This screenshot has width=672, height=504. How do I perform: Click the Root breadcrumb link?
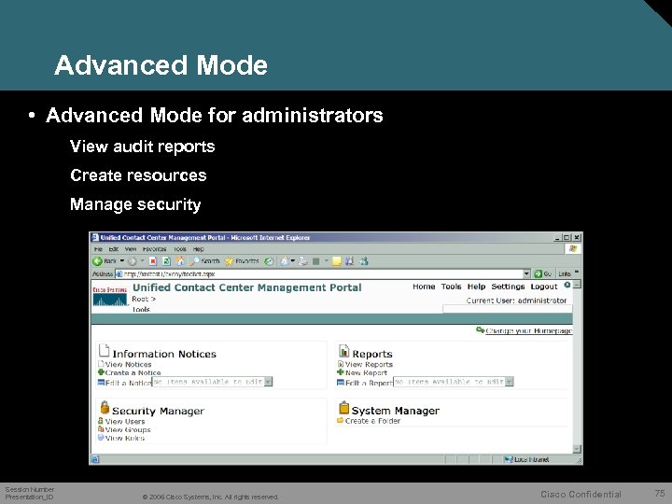(x=141, y=299)
